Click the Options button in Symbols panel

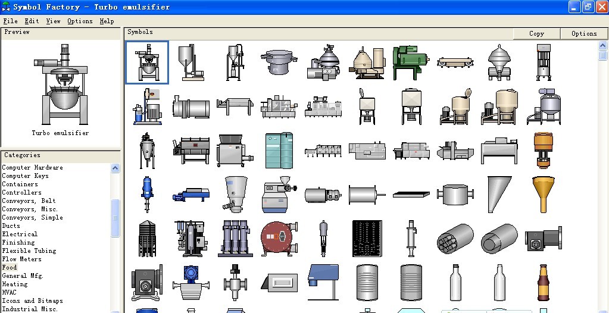coord(584,33)
